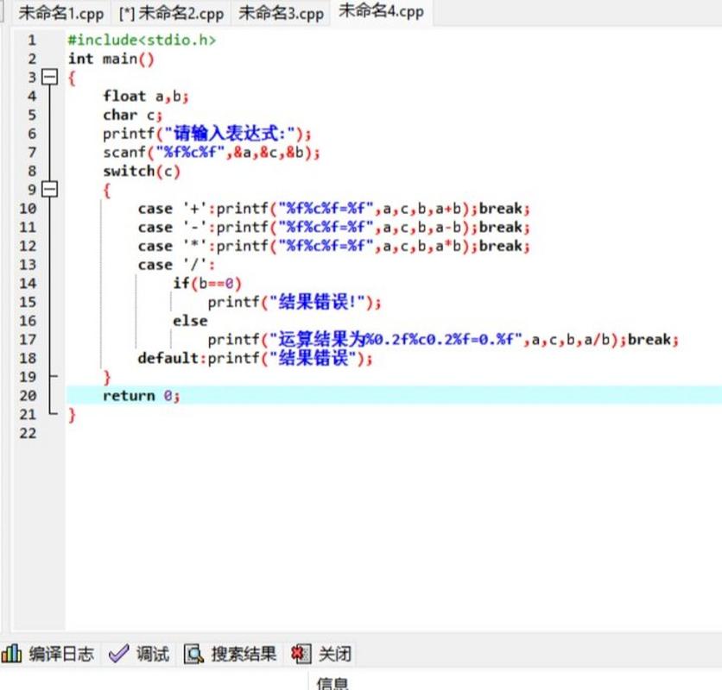Click the 'if(b==0)' condition
The height and width of the screenshot is (690, 722).
[207, 284]
